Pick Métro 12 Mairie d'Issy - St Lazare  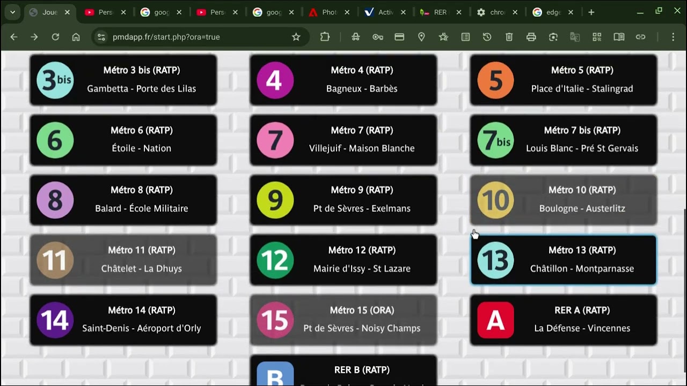tap(343, 260)
